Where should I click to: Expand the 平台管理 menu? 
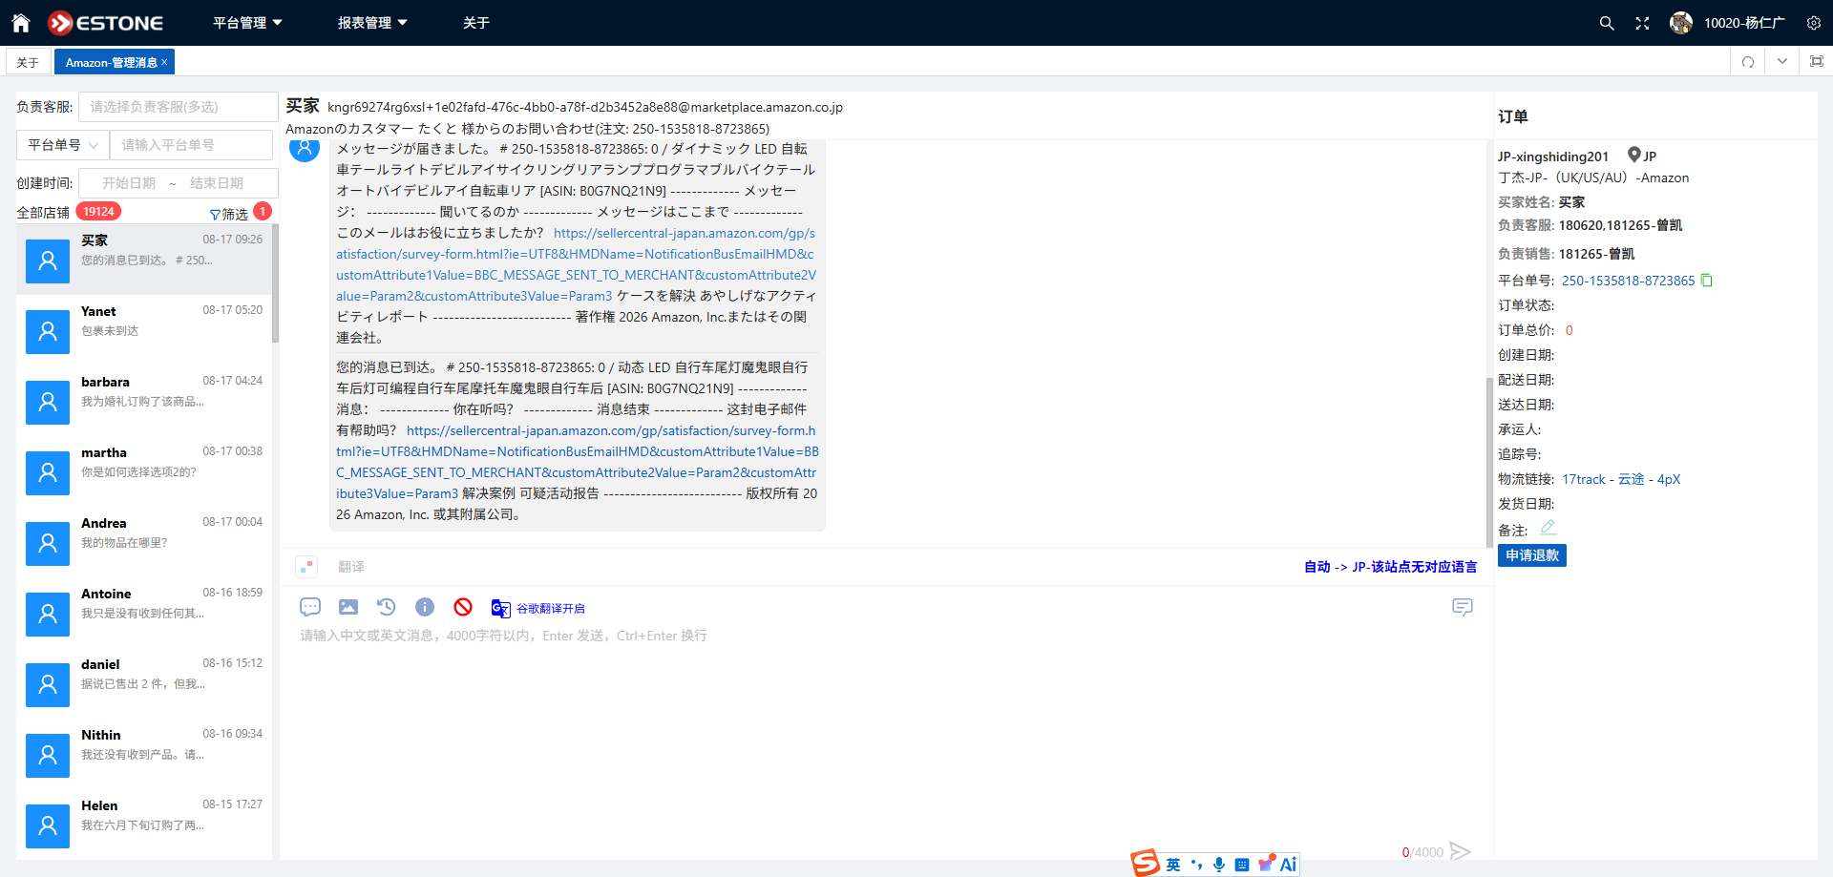[x=247, y=23]
